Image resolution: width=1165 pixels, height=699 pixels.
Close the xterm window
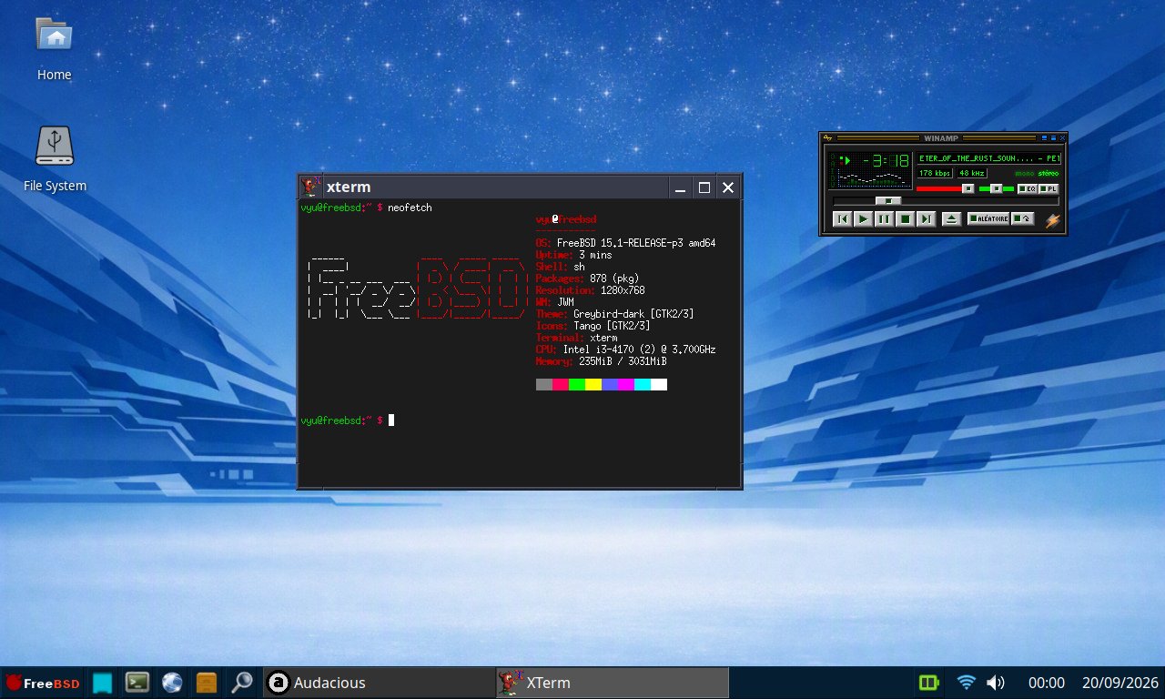coord(728,187)
